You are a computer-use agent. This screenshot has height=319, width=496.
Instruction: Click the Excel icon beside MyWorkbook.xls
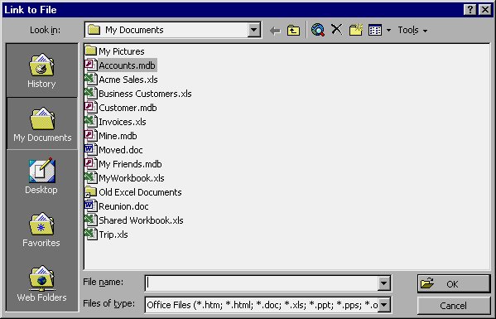click(91, 177)
